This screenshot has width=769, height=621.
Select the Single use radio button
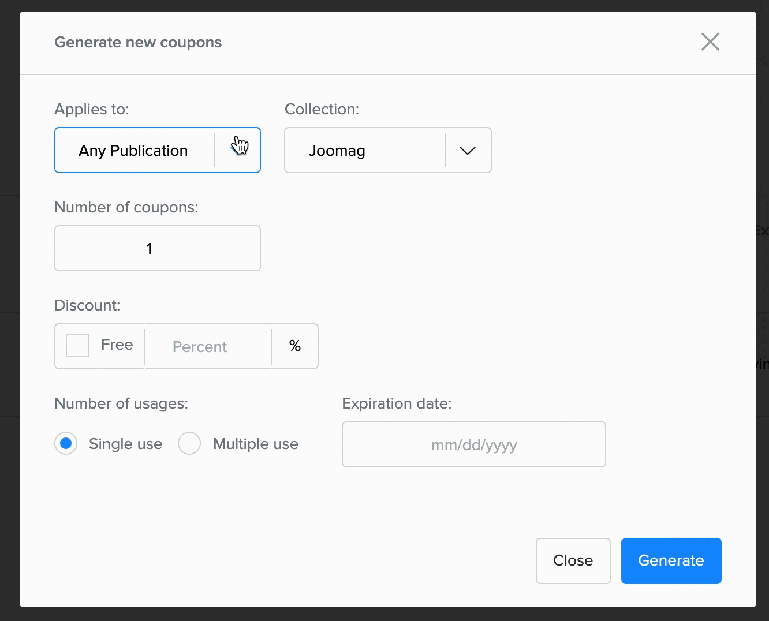[x=66, y=443]
